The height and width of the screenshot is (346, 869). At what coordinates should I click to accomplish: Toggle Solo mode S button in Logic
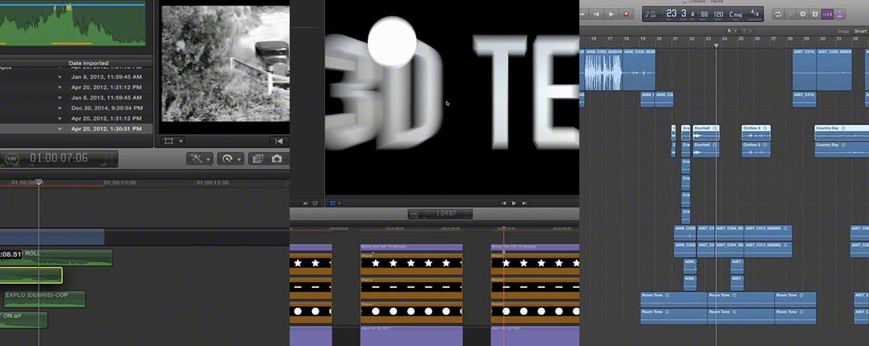814,14
